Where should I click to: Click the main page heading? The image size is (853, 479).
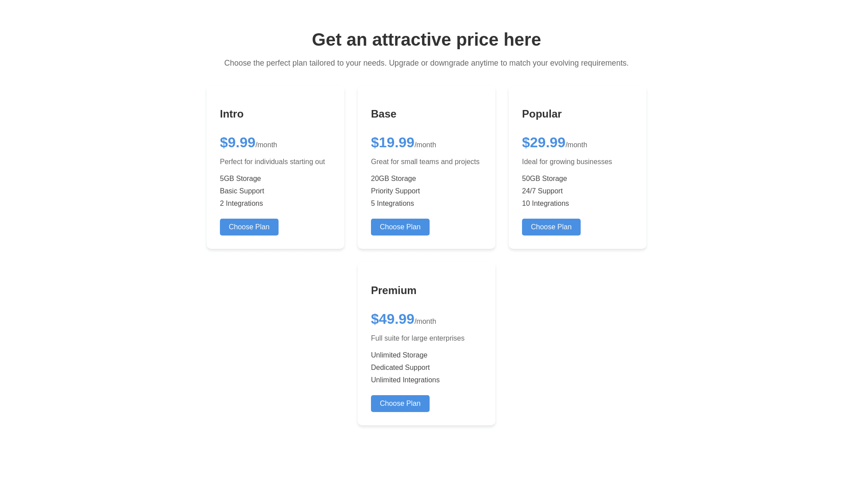(426, 39)
